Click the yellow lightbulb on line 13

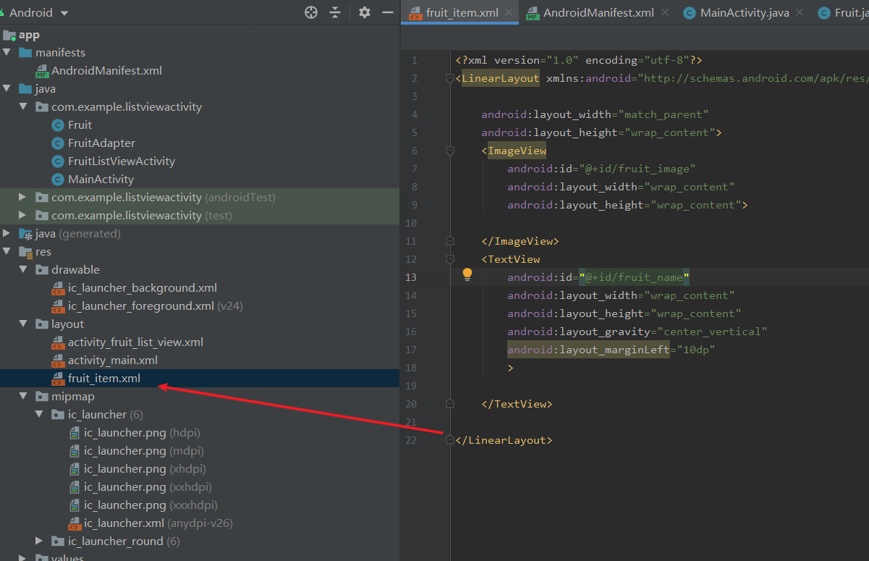(467, 275)
